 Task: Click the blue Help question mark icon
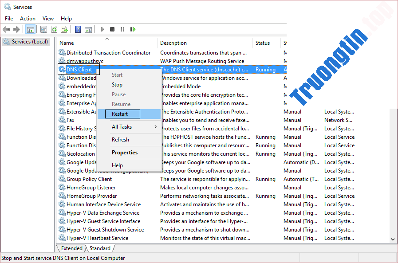click(78, 29)
